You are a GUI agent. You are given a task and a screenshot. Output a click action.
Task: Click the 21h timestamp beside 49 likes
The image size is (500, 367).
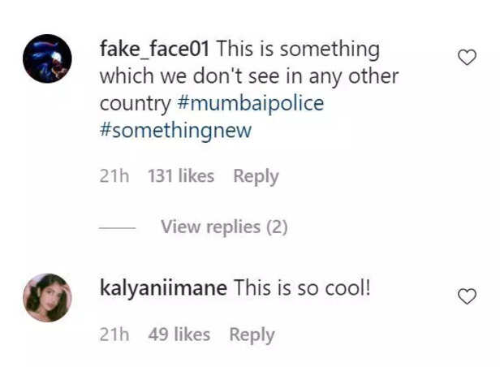[x=114, y=335]
